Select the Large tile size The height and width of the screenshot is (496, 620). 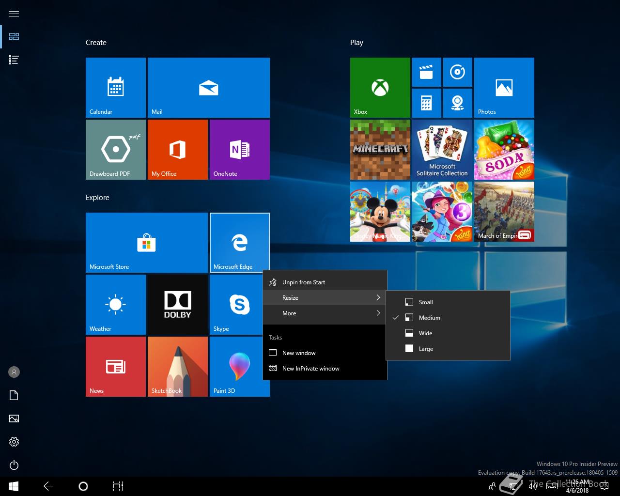point(448,349)
